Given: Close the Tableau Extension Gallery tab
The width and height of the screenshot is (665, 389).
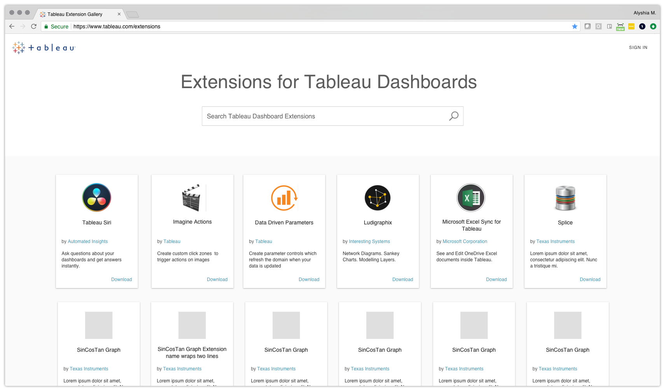Looking at the screenshot, I should 119,14.
